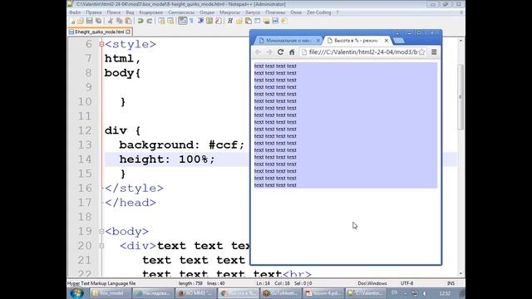The width and height of the screenshot is (532, 299).
Task: Click the Chrome address bar with file URL
Action: (363, 52)
